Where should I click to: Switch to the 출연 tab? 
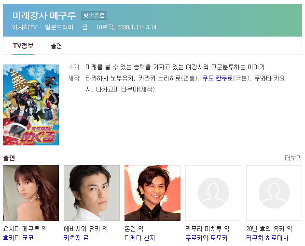coord(56,46)
